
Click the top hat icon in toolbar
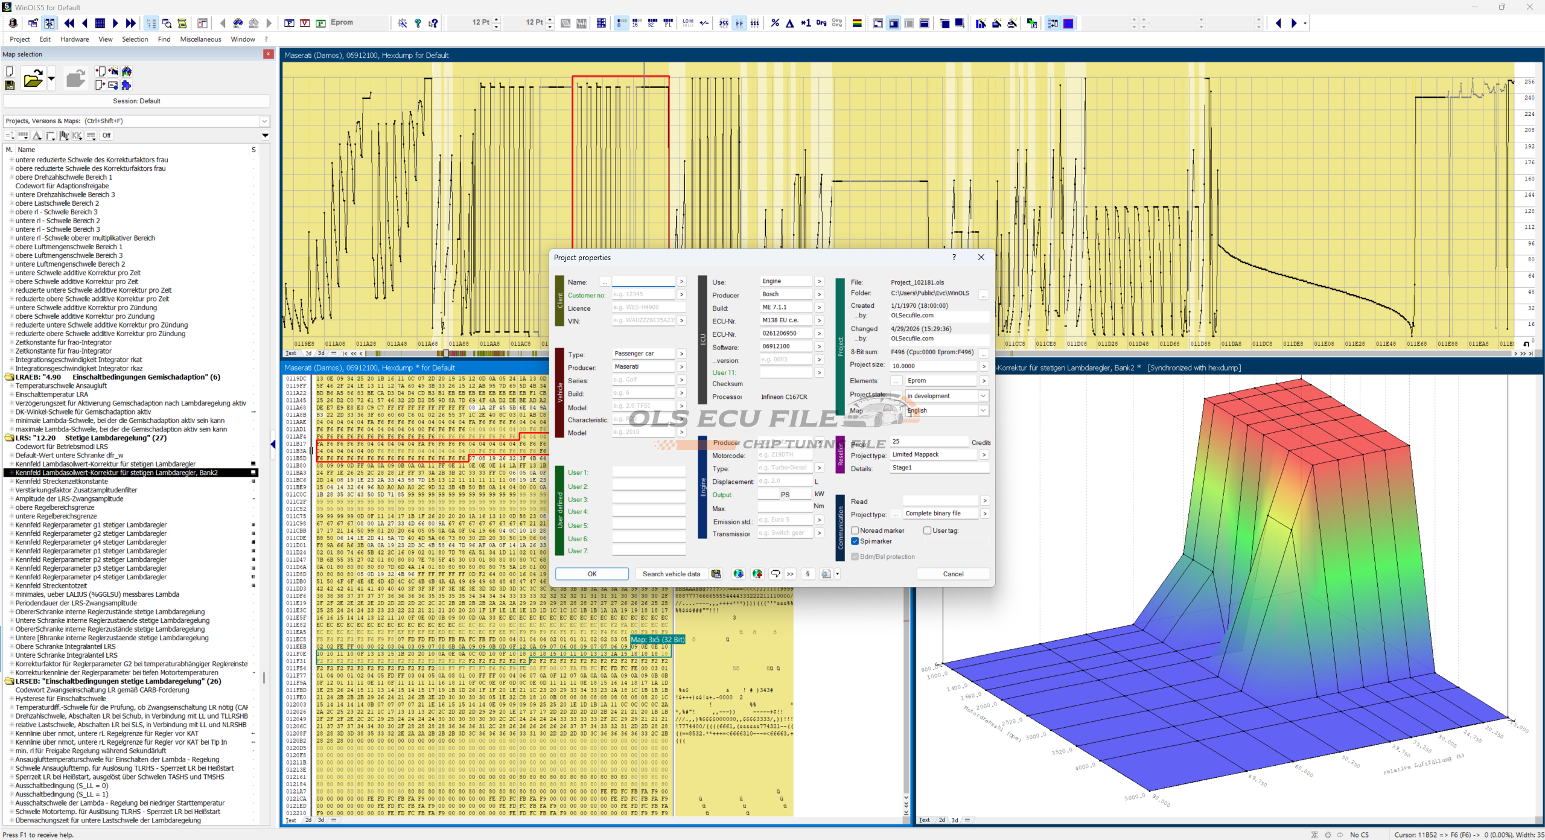(13, 23)
